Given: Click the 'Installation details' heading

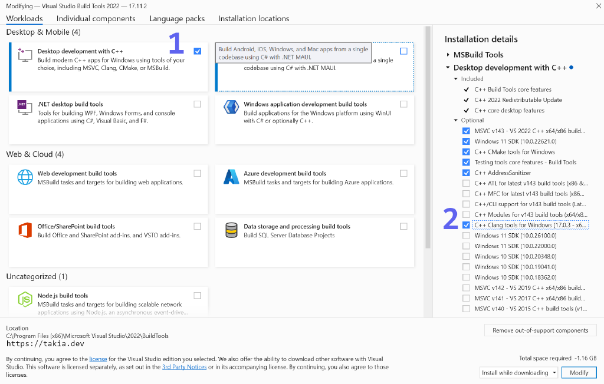Looking at the screenshot, I should (481, 39).
